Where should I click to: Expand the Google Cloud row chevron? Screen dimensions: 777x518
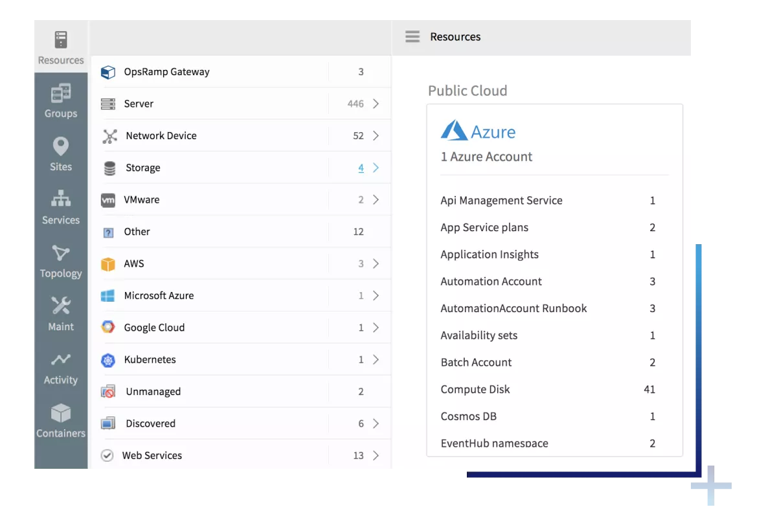376,328
